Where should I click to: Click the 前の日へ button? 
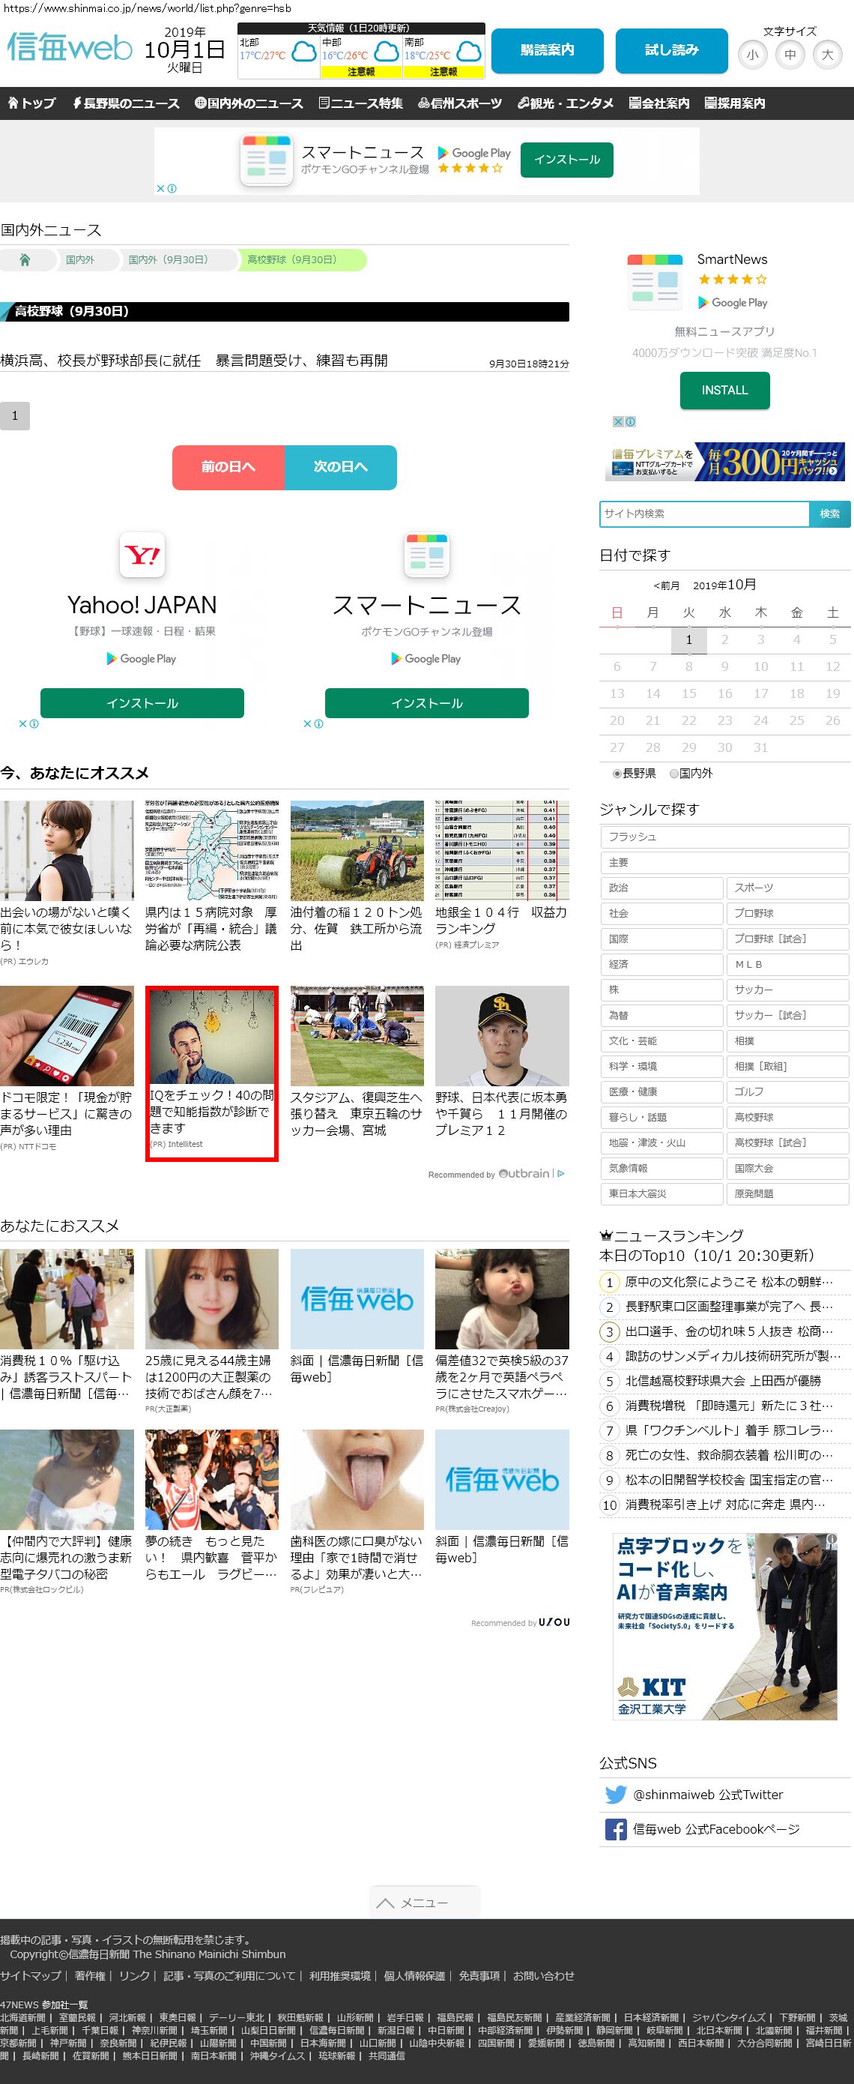(228, 467)
